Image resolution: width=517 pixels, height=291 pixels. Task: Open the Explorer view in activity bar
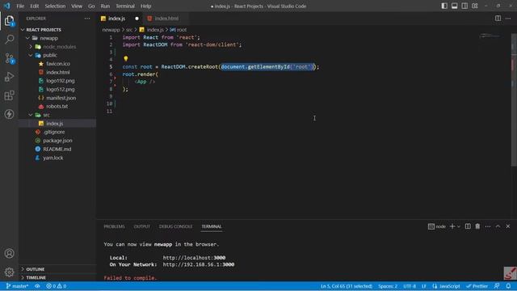coord(9,21)
